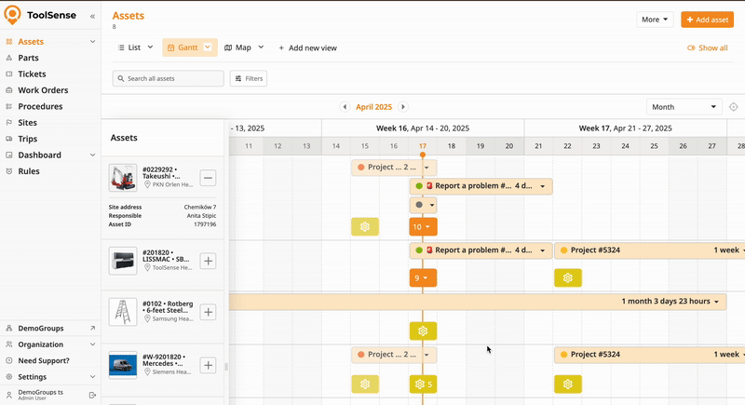Click Mercedes maintenance gear on day 22
The width and height of the screenshot is (745, 405).
pos(568,385)
